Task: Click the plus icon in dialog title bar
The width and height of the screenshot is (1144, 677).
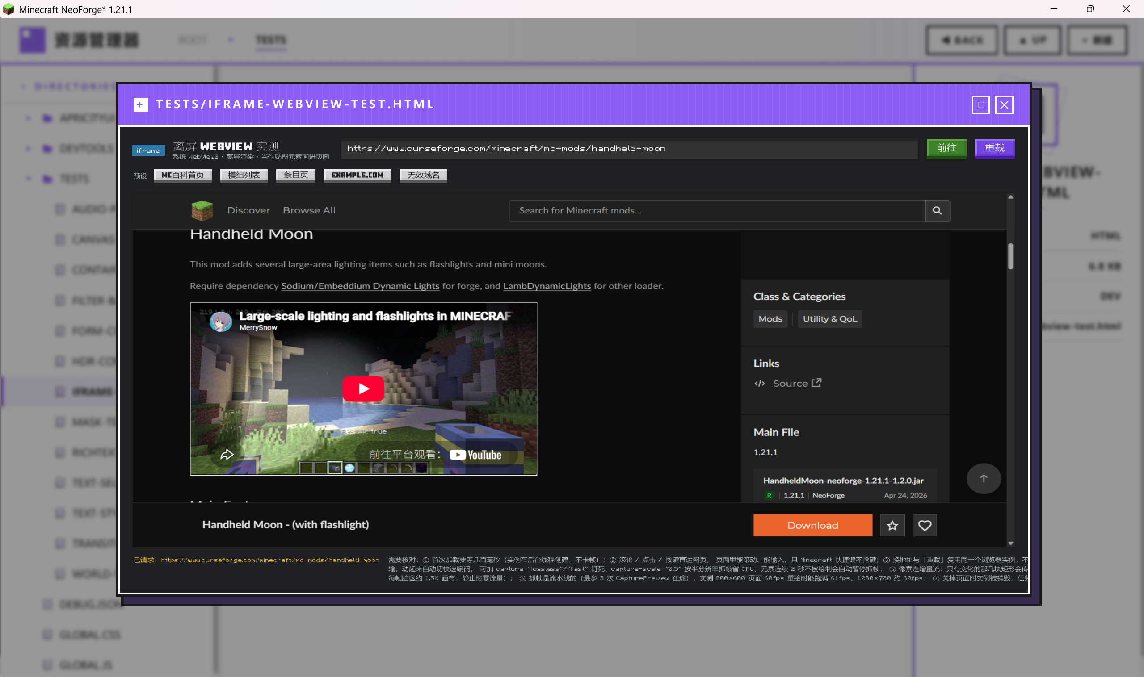Action: [x=140, y=104]
